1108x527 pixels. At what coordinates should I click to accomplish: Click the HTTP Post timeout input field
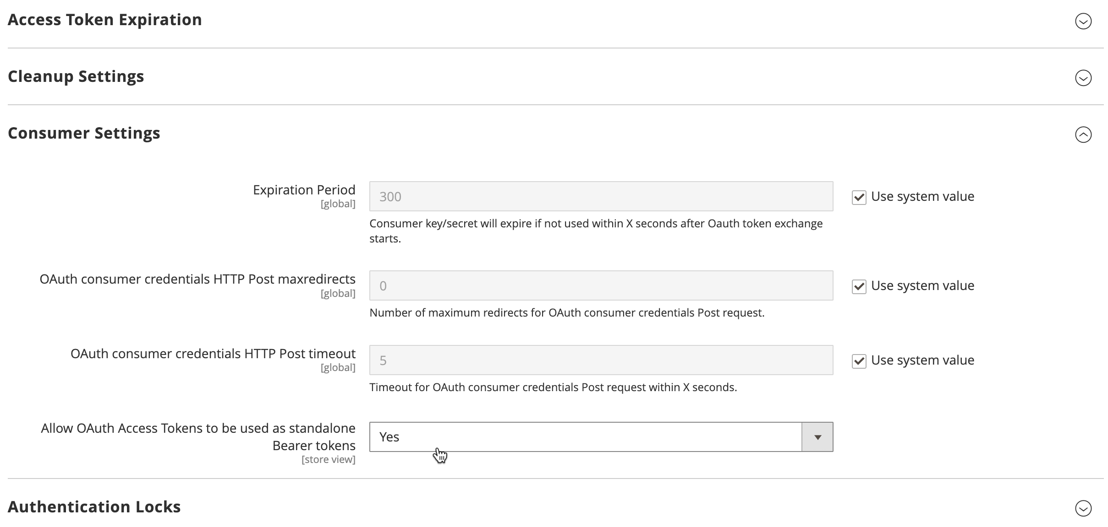(x=601, y=360)
